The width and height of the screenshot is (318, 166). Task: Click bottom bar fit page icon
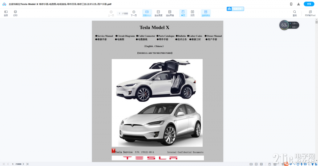pos(261,164)
